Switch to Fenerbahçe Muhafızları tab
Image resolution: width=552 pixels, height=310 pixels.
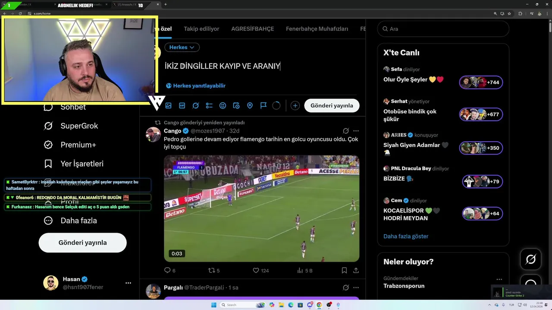317,29
